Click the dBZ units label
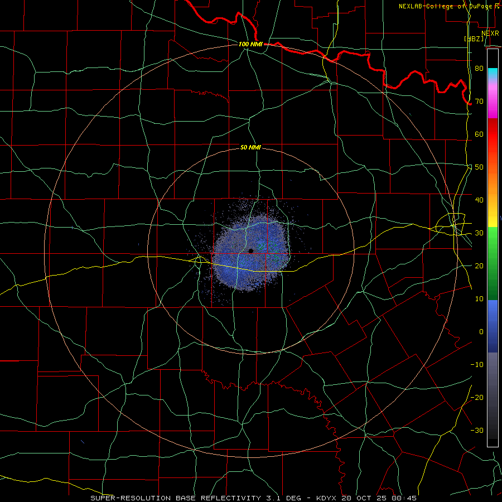This screenshot has width=502, height=502. coord(474,38)
